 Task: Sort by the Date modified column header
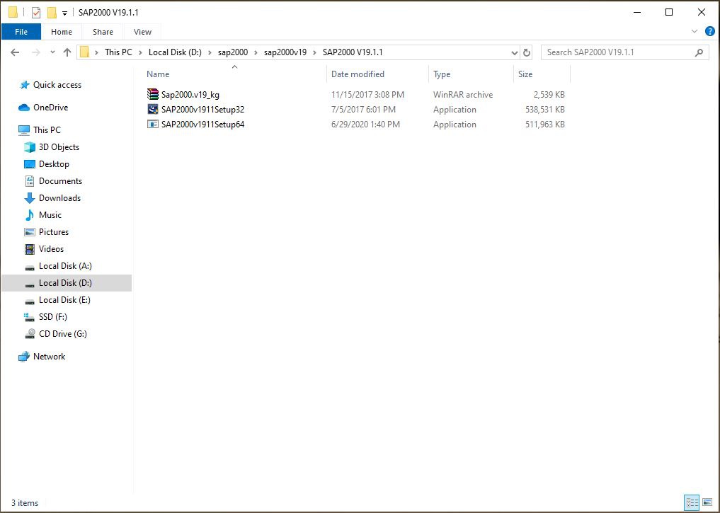[x=358, y=74]
